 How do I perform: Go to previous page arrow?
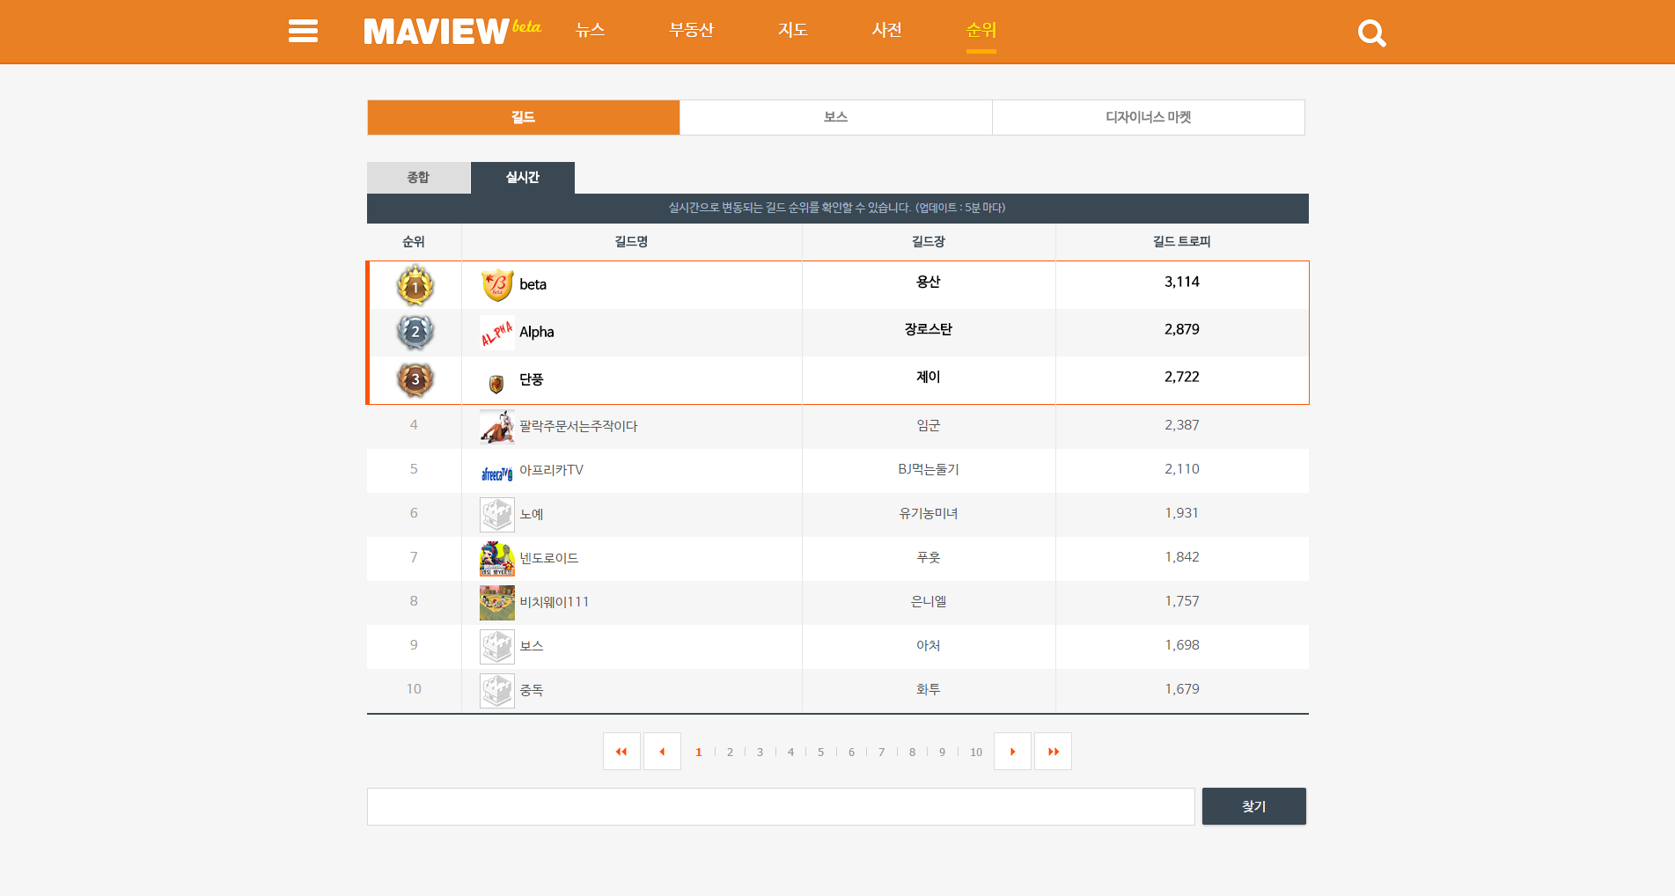point(662,752)
